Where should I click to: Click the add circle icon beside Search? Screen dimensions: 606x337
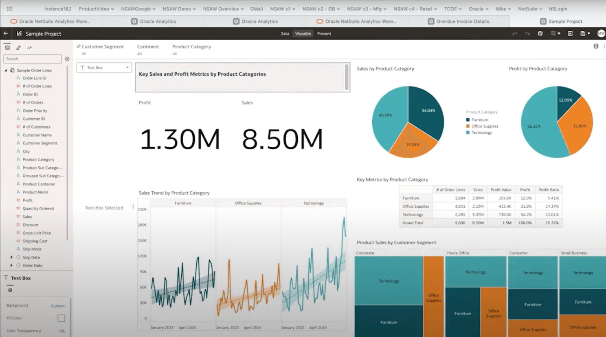pos(67,59)
